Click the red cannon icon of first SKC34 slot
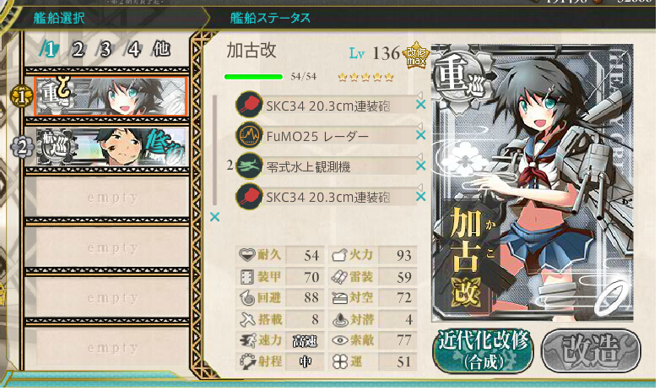 (x=249, y=105)
